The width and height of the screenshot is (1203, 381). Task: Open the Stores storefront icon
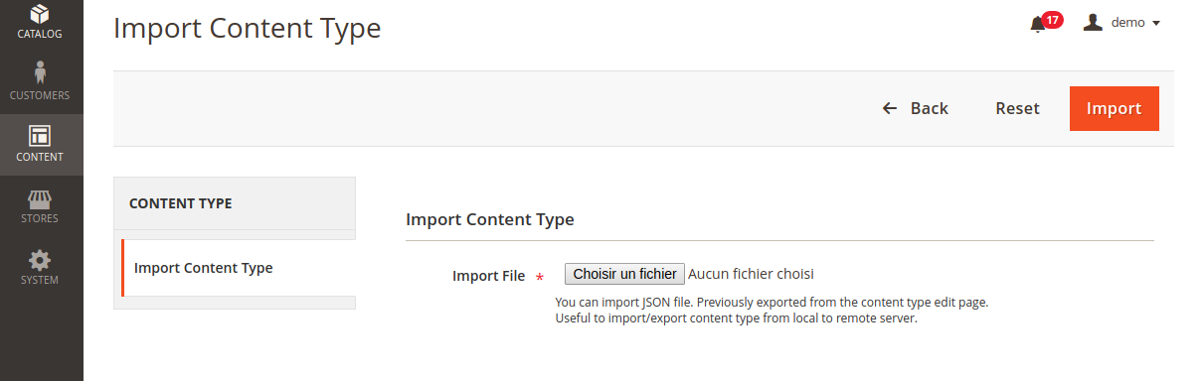tap(40, 197)
